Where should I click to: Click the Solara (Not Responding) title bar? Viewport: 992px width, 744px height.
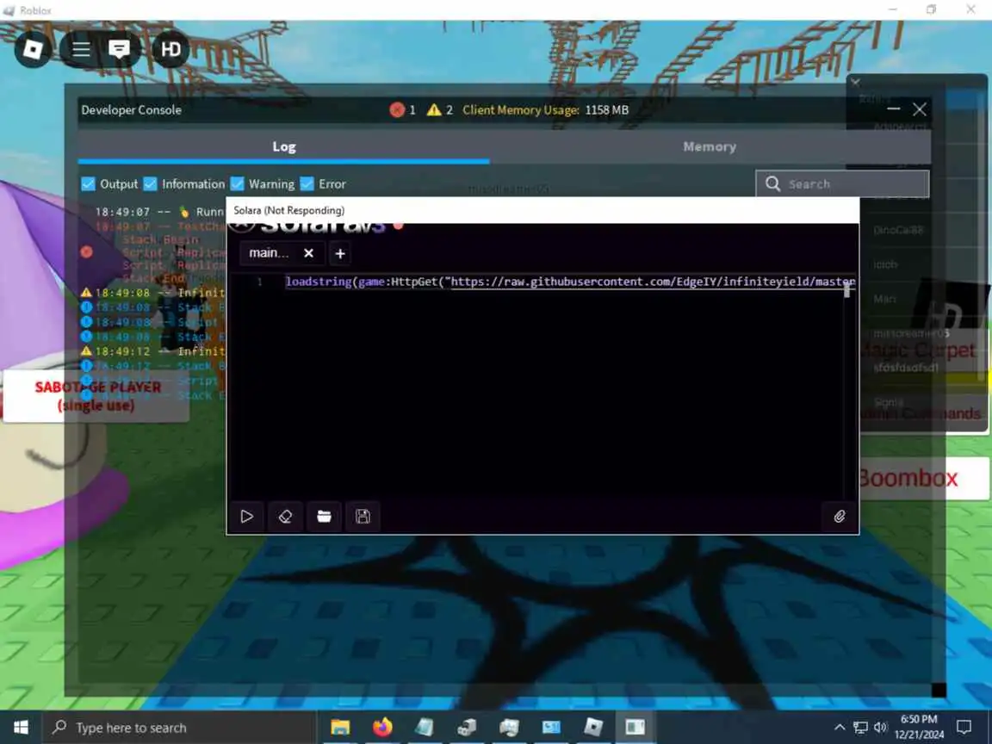click(542, 210)
